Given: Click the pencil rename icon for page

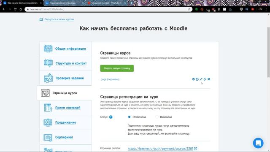Looking at the screenshot, I should tap(201, 79).
